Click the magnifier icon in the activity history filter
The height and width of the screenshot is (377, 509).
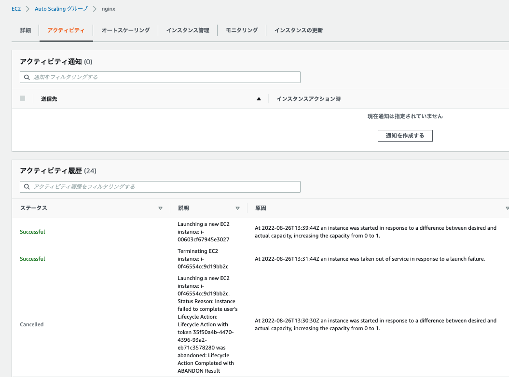tap(28, 186)
